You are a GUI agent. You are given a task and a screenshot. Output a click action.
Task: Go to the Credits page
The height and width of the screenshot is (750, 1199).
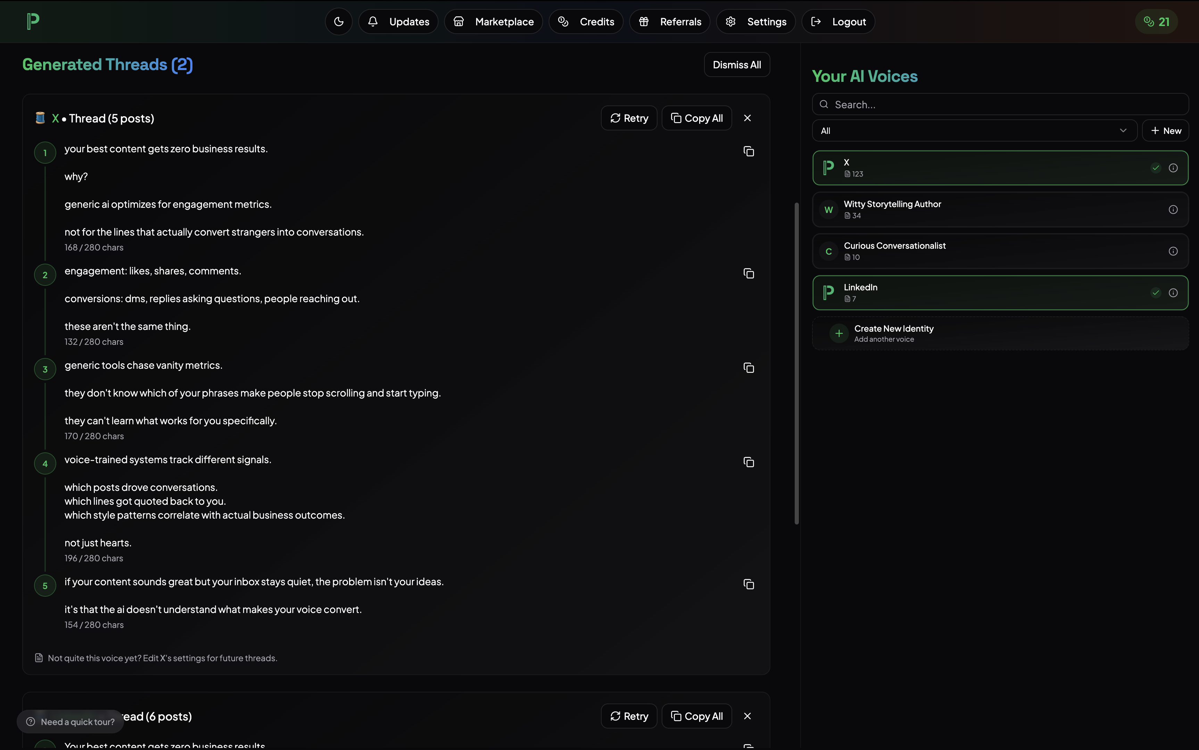tap(586, 21)
